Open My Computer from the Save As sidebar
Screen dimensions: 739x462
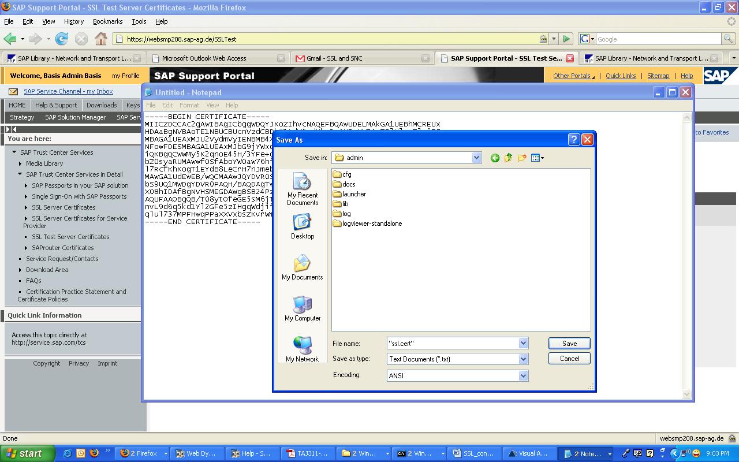(x=302, y=309)
